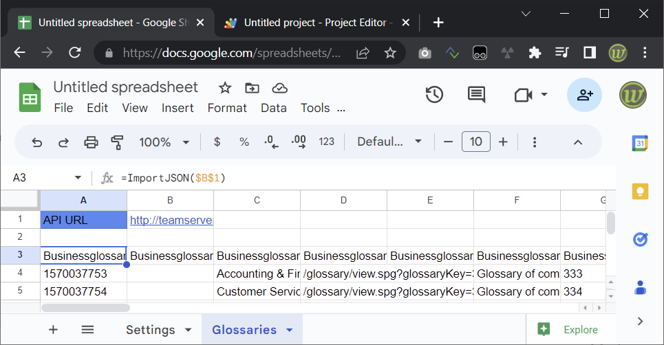
Task: Open the teamserver URL link in B1
Action: click(171, 221)
